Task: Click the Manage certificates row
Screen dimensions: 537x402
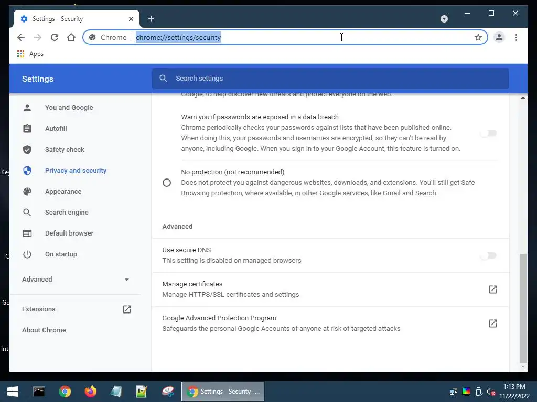Action: pyautogui.click(x=330, y=289)
